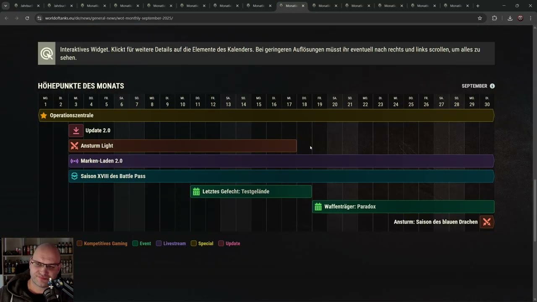537x302 pixels.
Task: Click the Operationszentrale star icon
Action: click(x=44, y=115)
